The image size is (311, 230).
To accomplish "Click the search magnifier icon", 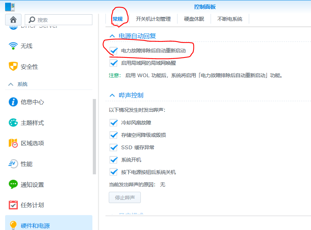I will [32, 20].
